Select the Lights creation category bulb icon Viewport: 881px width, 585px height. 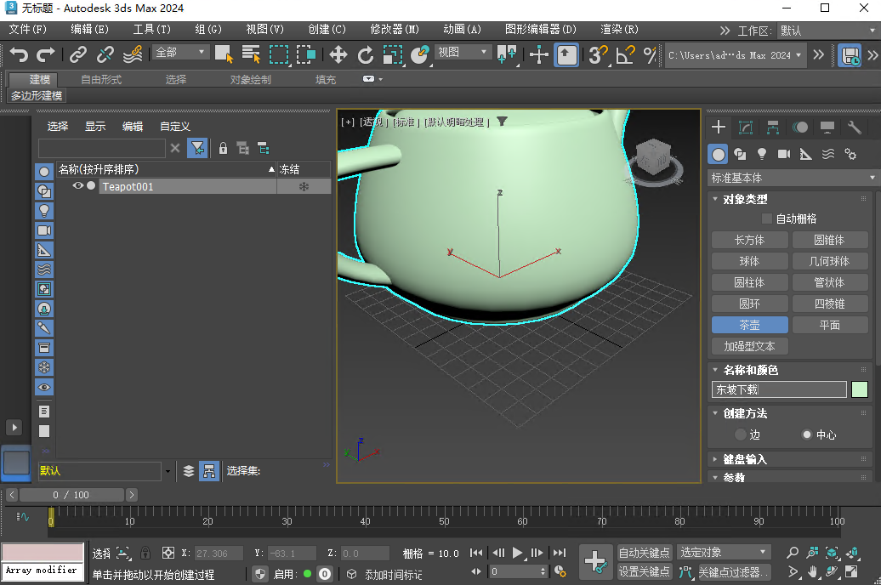pyautogui.click(x=762, y=154)
